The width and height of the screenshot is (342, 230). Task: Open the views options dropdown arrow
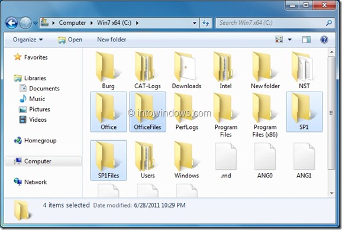pyautogui.click(x=290, y=40)
